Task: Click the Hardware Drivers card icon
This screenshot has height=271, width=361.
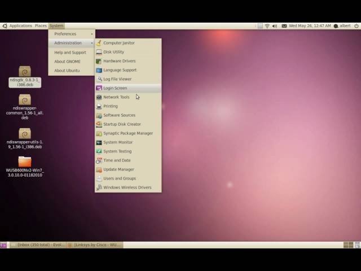Action: [x=99, y=61]
